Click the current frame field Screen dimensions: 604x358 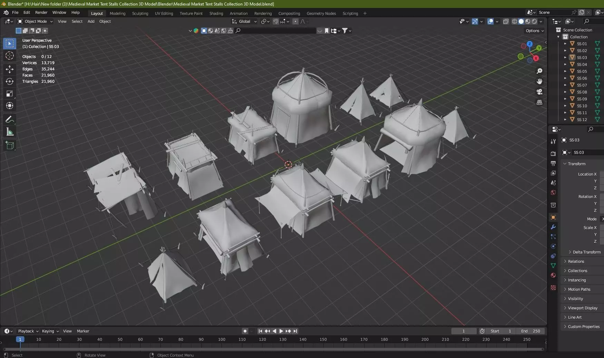(464, 331)
